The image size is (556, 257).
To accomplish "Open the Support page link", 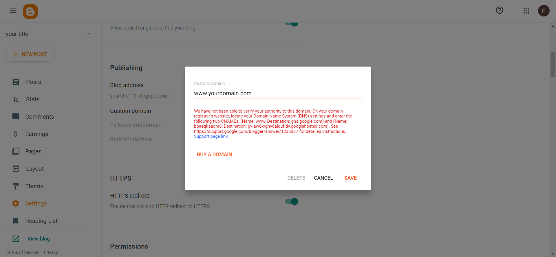I will click(x=211, y=136).
